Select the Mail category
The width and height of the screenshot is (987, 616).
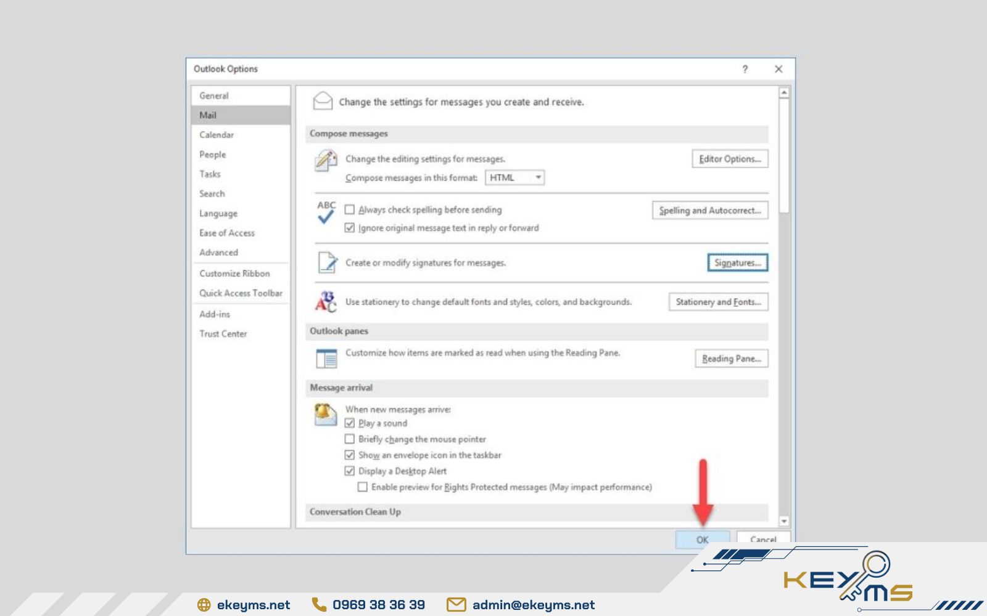tap(241, 115)
